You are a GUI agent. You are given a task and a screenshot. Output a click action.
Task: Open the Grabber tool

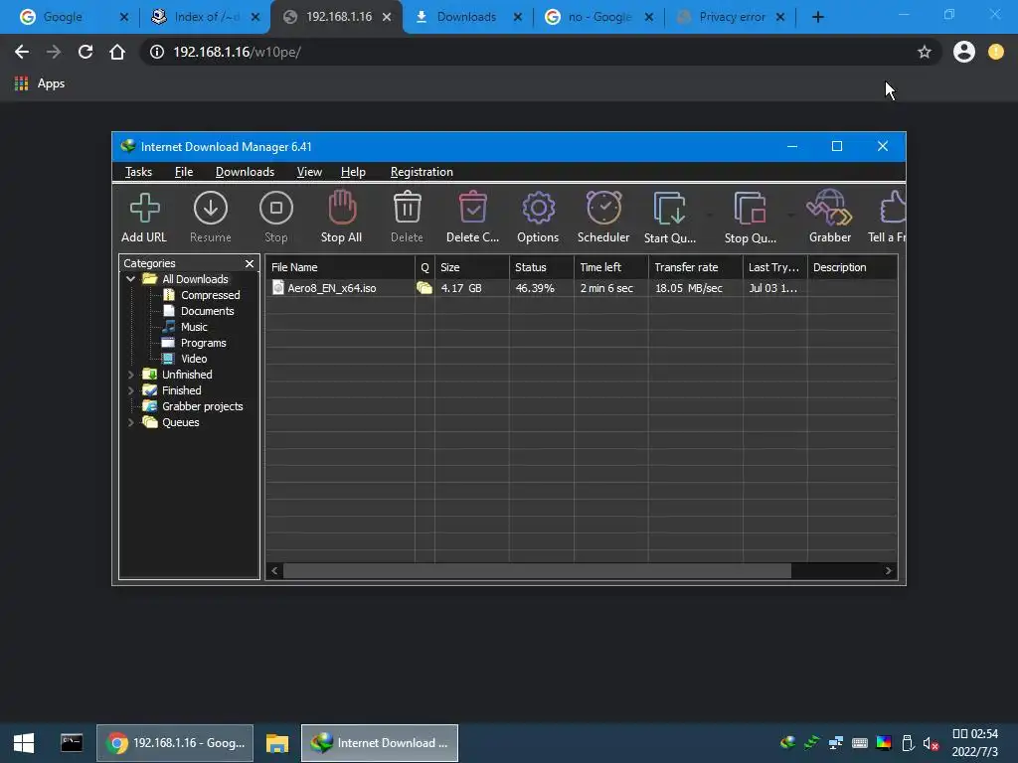tap(829, 208)
